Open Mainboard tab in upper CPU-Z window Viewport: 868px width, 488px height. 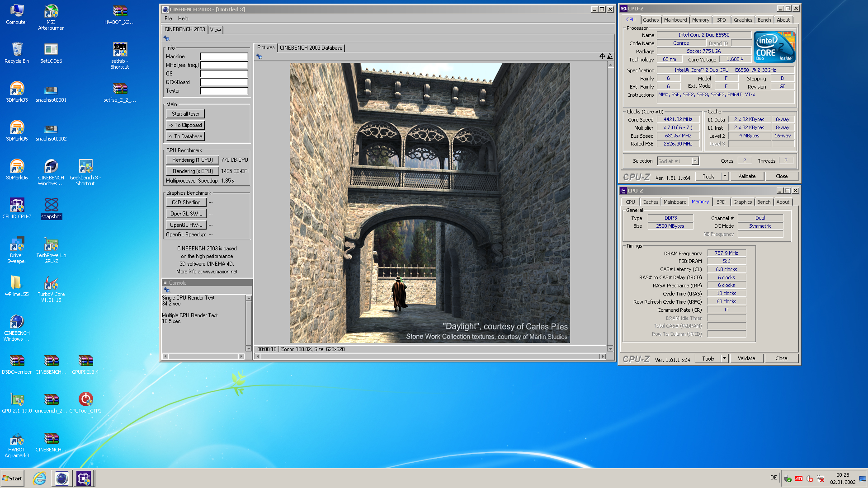[675, 20]
